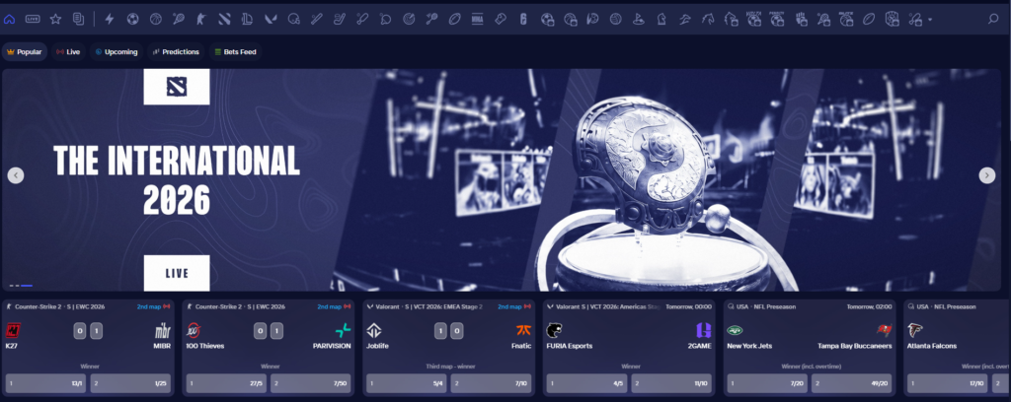Screen dimensions: 1011x402
Task: Switch to the Upcoming tab
Action: point(117,52)
